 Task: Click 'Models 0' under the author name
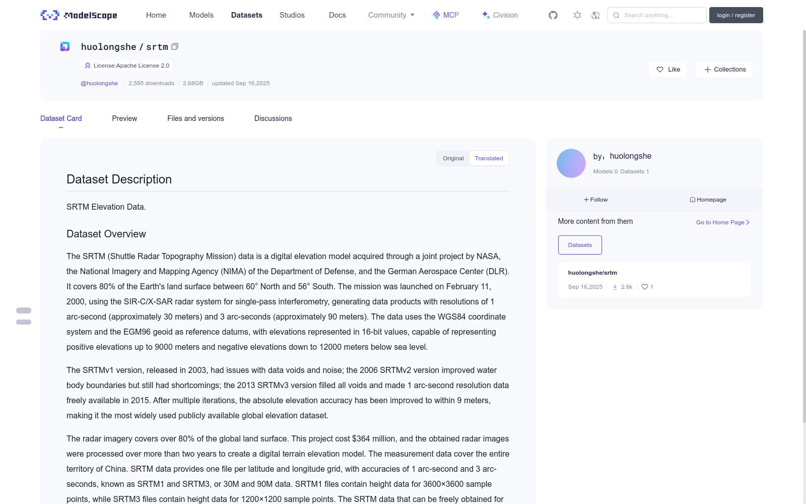(606, 171)
